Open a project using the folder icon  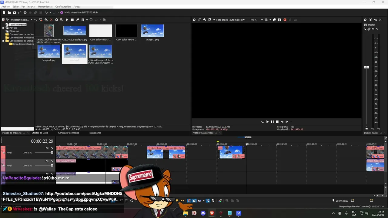[9, 12]
